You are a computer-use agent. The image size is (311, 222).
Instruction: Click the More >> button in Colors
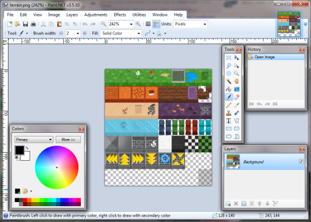tap(68, 140)
